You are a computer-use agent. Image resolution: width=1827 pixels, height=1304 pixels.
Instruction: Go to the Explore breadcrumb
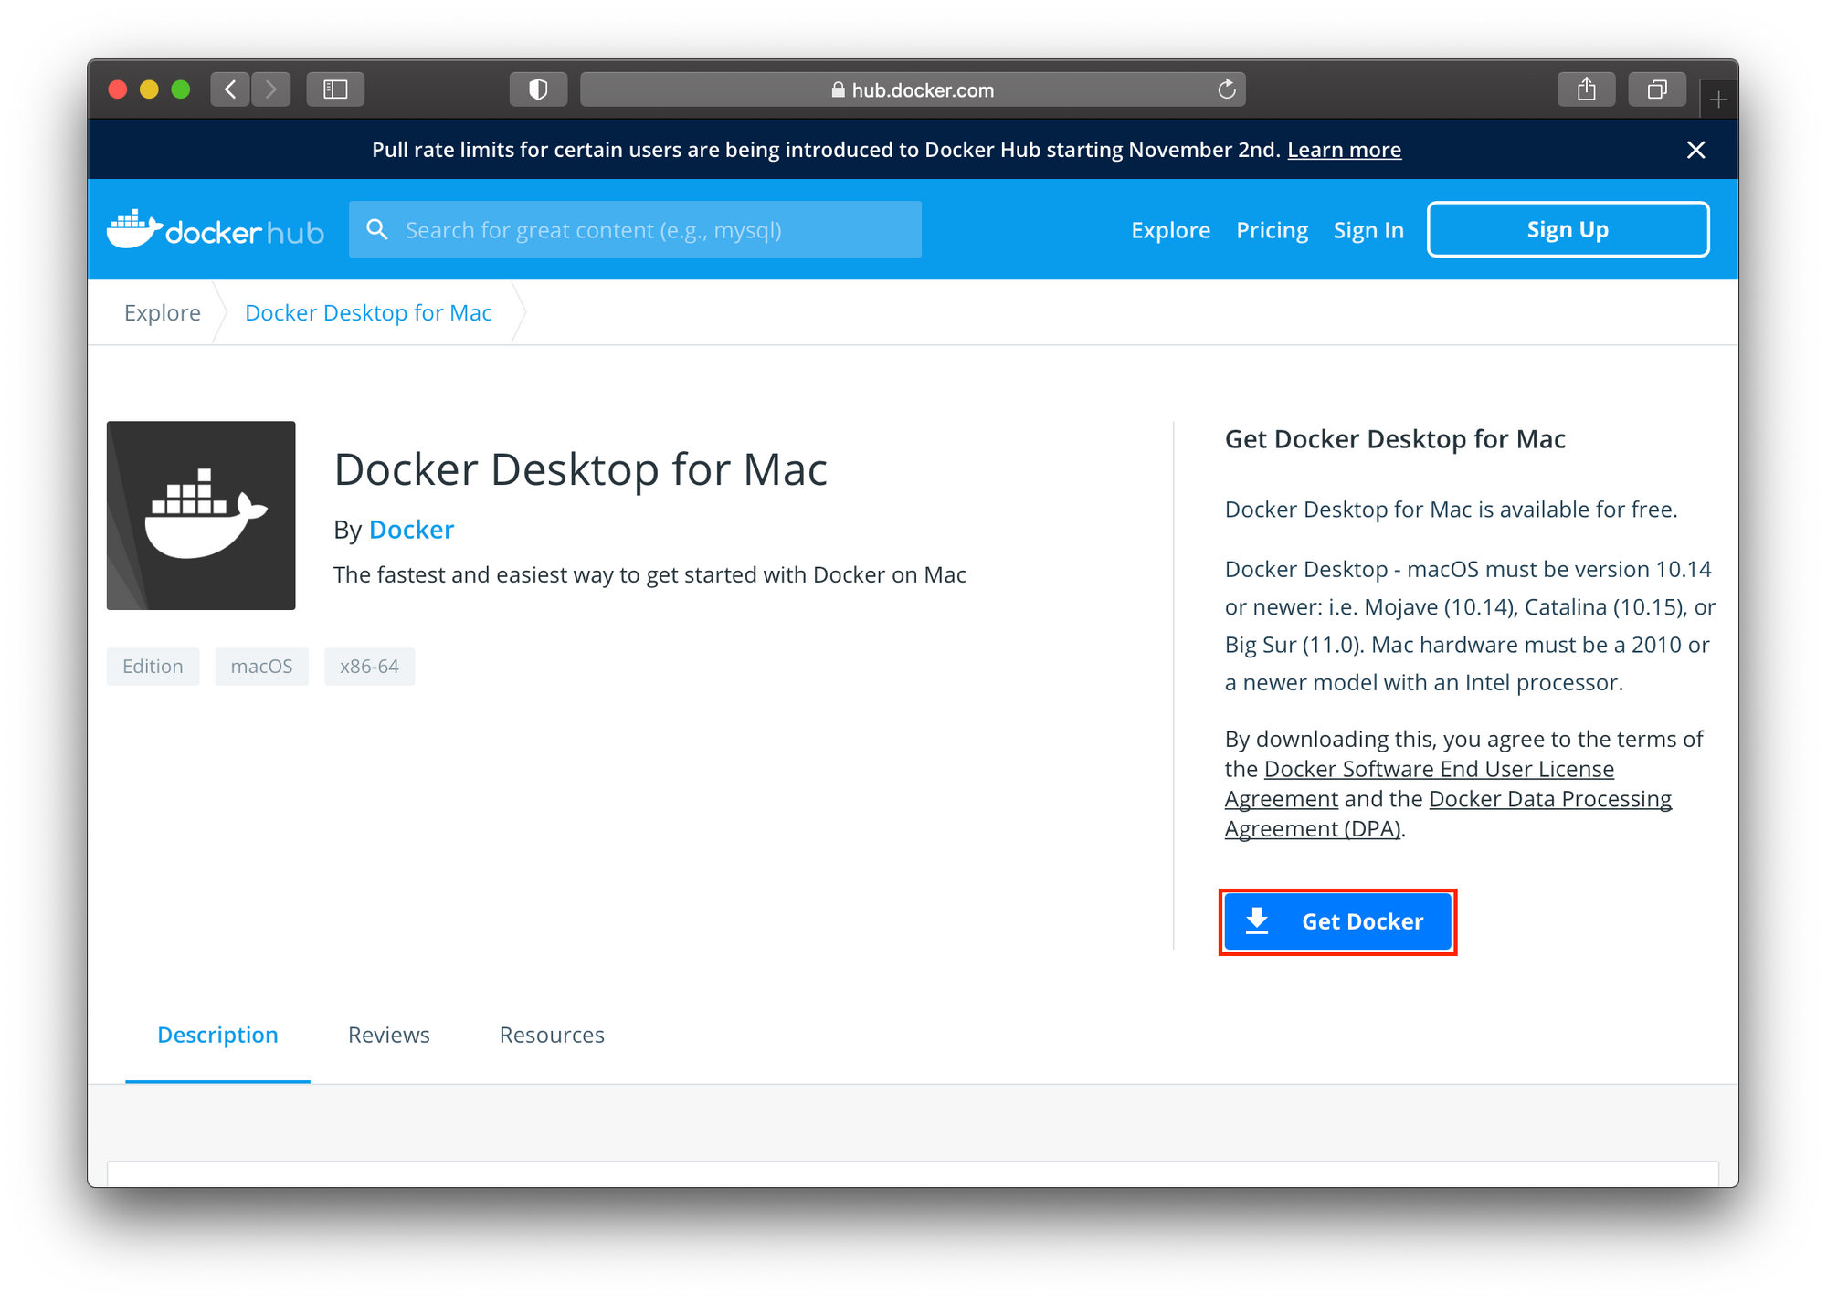point(163,312)
